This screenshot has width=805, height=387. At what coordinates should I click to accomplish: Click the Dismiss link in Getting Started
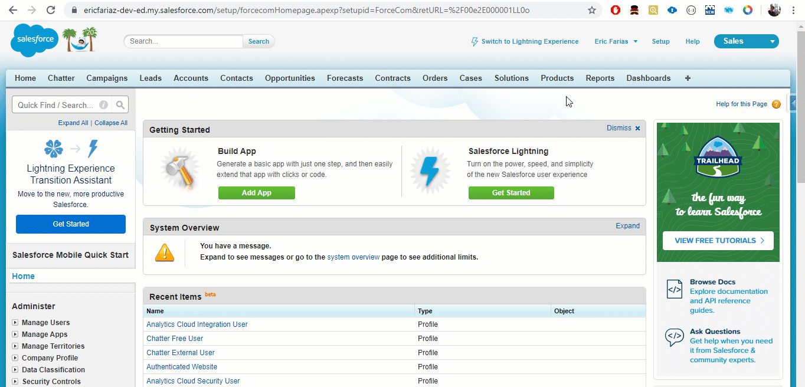click(619, 128)
